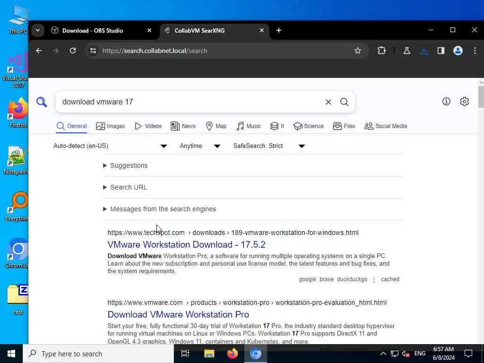Open the three-dot Chromium menu

pos(475,51)
